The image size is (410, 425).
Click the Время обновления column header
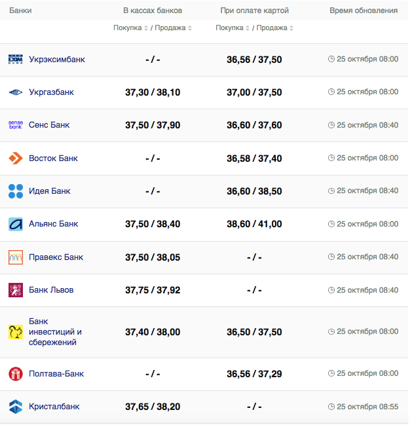click(363, 10)
